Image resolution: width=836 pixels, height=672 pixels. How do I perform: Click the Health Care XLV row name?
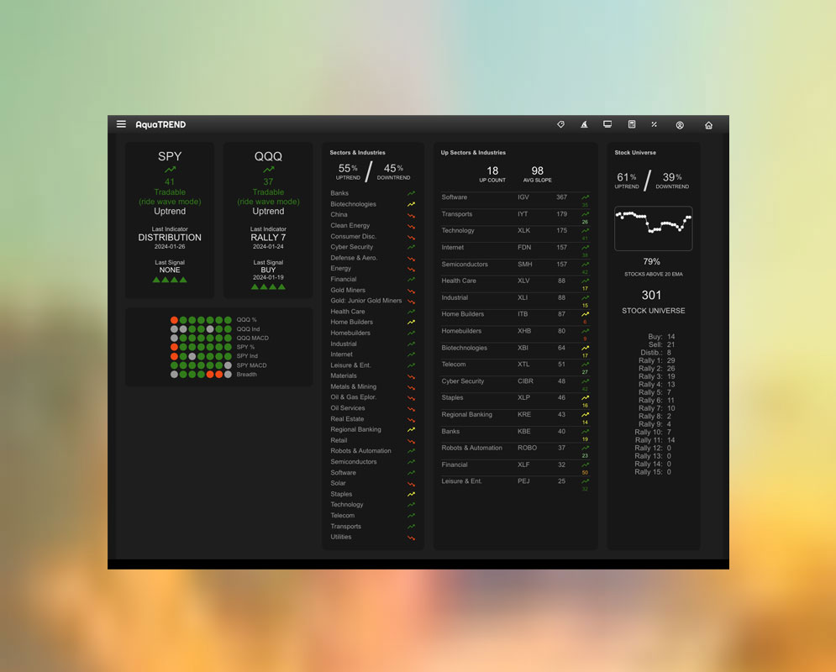(459, 281)
